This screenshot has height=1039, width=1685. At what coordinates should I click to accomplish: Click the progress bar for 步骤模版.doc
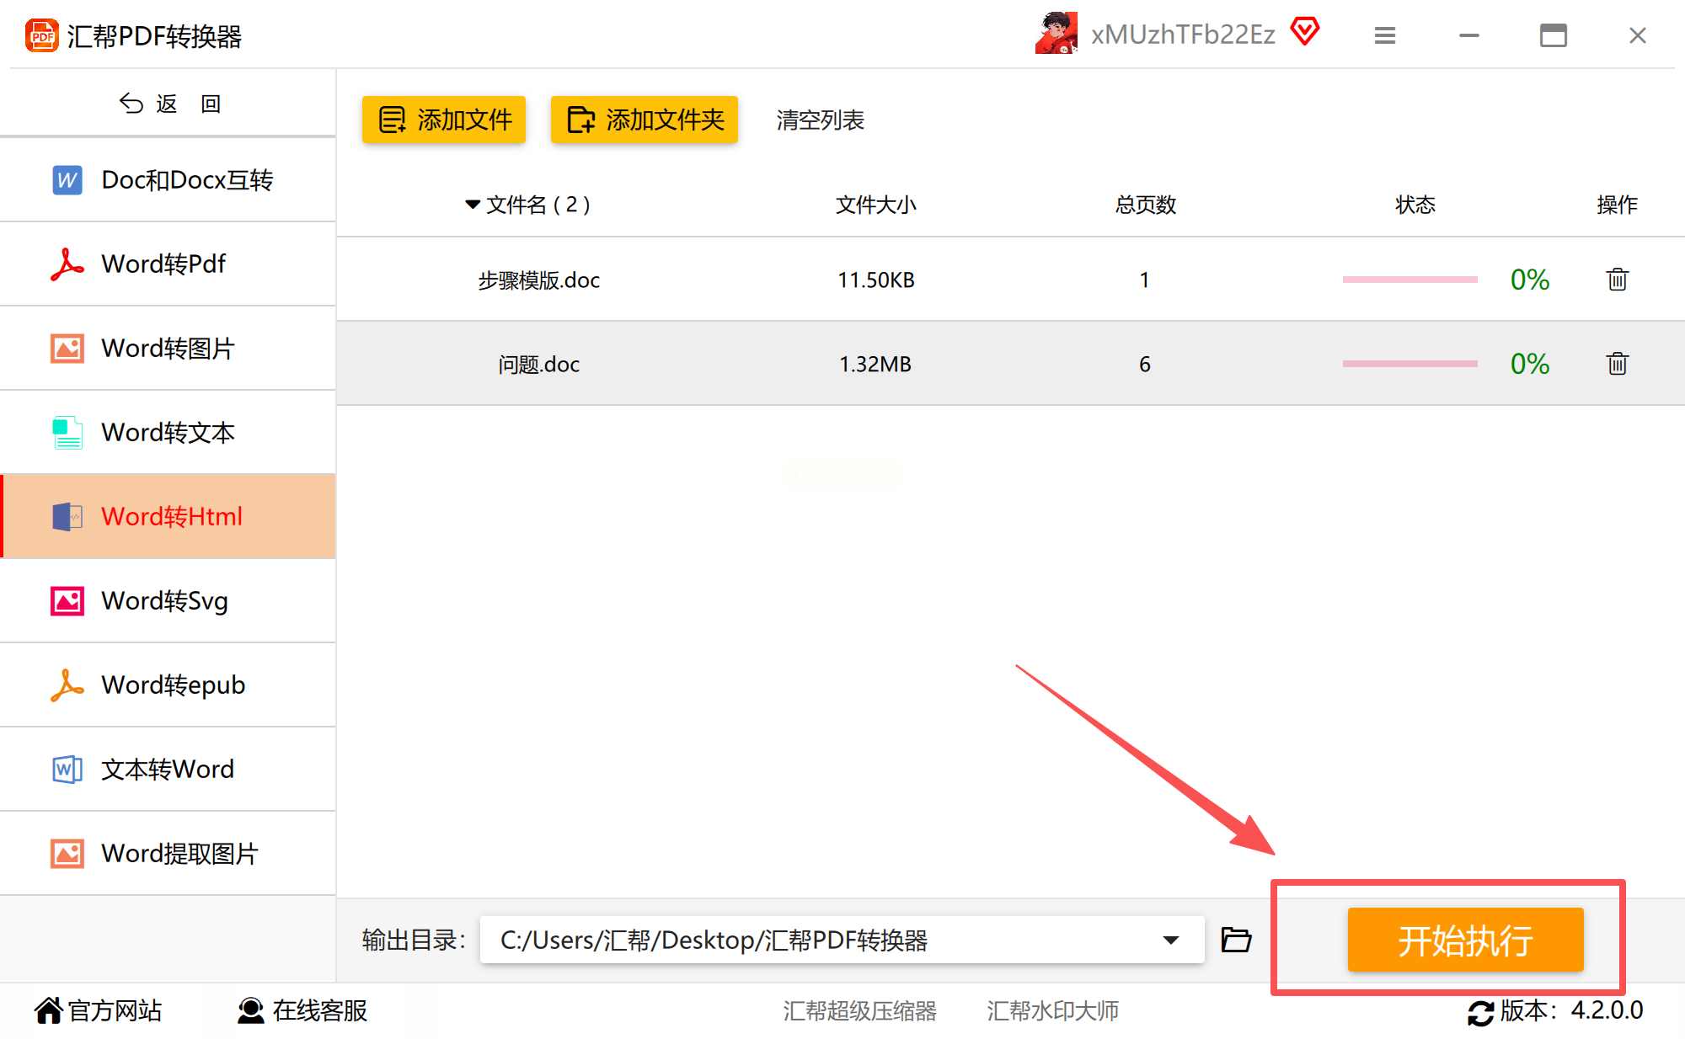1410,280
